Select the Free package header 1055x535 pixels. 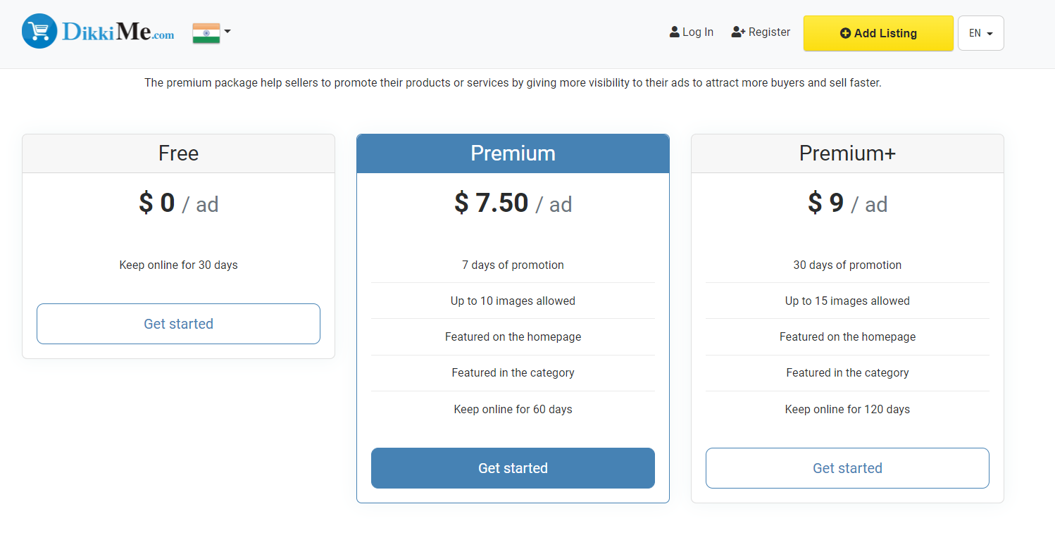178,153
